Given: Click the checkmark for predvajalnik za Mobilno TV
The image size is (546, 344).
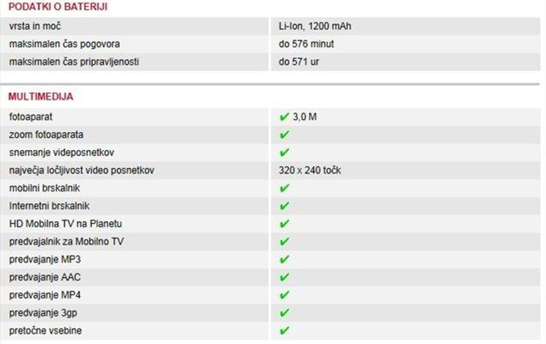Looking at the screenshot, I should pyautogui.click(x=284, y=242).
